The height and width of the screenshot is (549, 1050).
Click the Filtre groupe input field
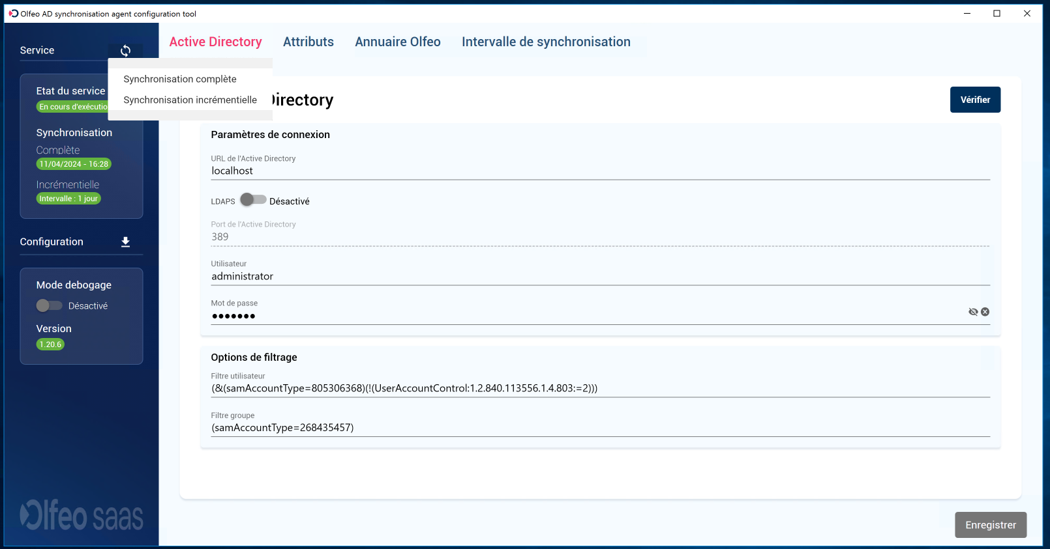(600, 428)
